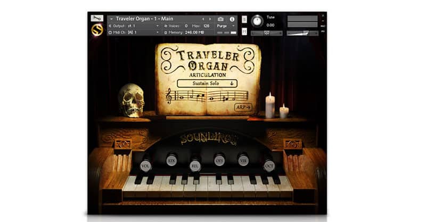Adjust the pan slider
This screenshot has height=222, width=426.
[267, 33]
